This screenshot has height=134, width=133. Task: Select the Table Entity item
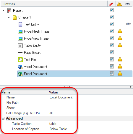32,46
